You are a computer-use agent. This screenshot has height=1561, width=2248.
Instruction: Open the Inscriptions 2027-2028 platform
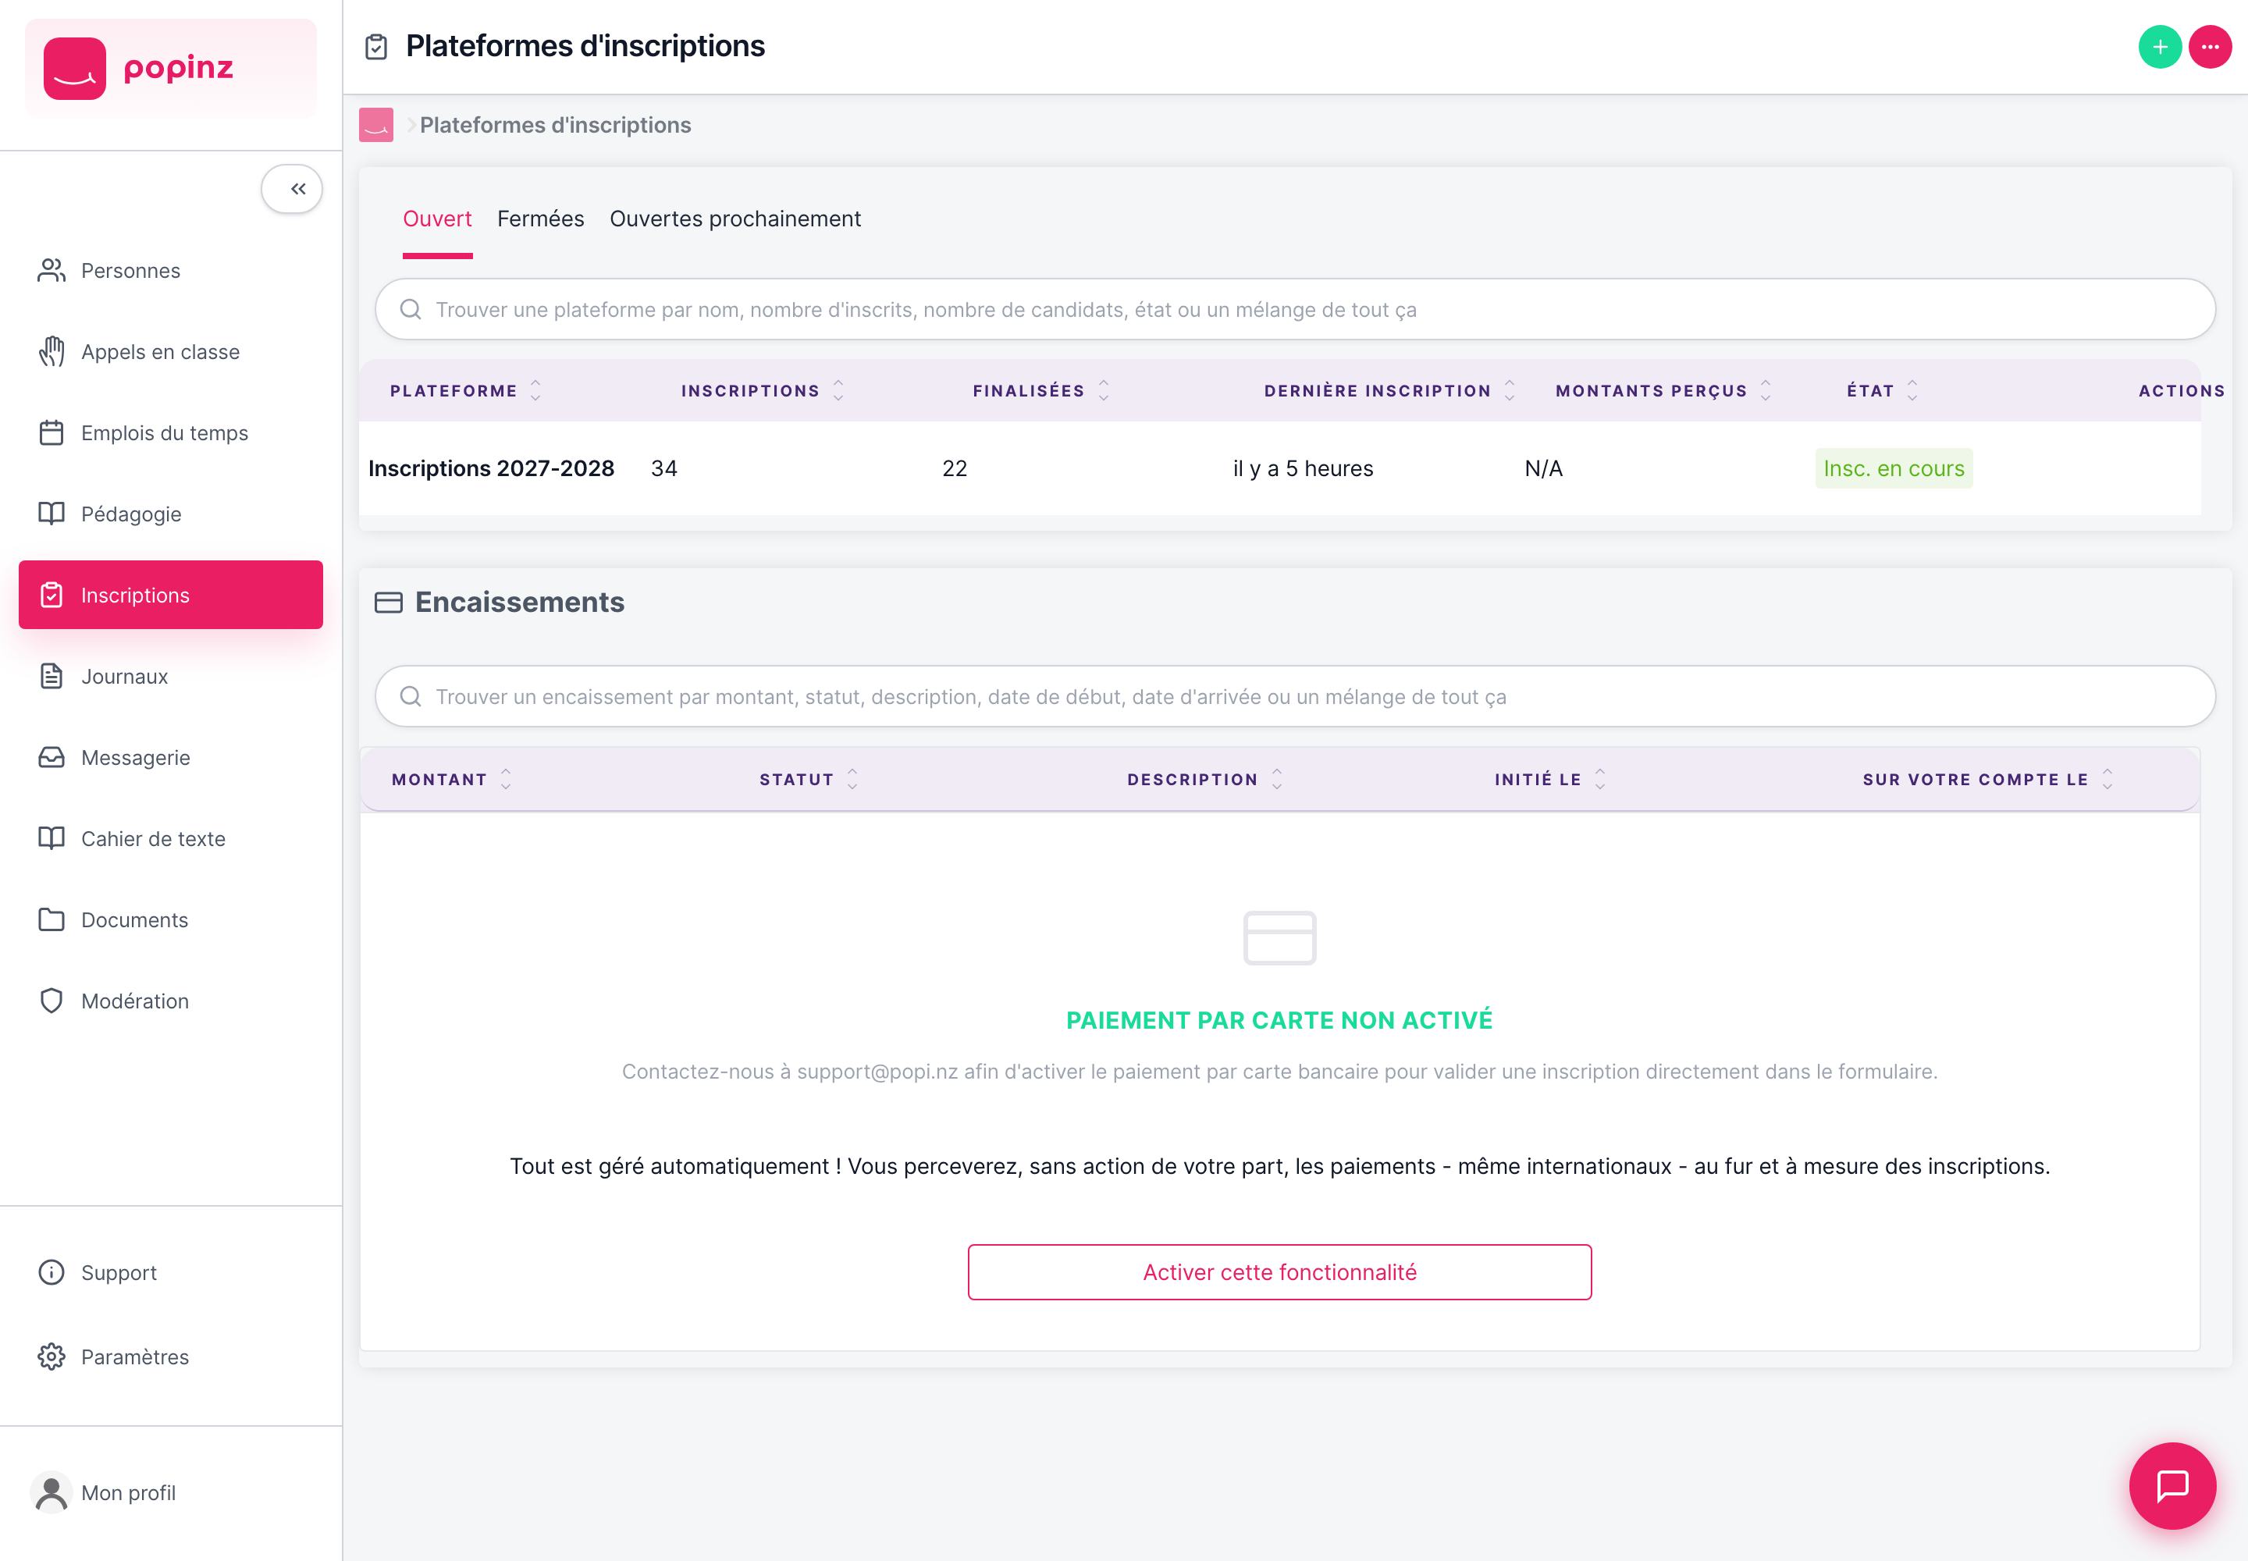click(x=491, y=468)
